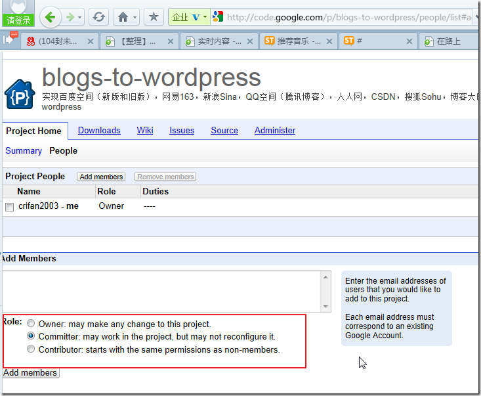Close the 【整理】 tab
The image size is (481, 396).
(x=171, y=41)
